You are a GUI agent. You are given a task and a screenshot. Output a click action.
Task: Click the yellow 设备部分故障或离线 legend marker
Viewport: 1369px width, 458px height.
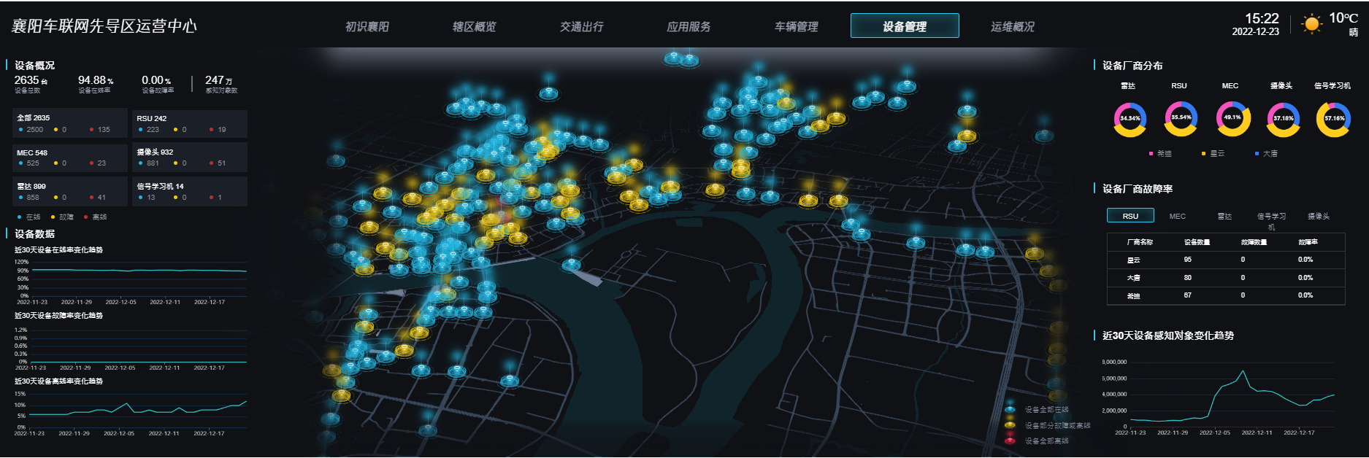(x=1010, y=425)
